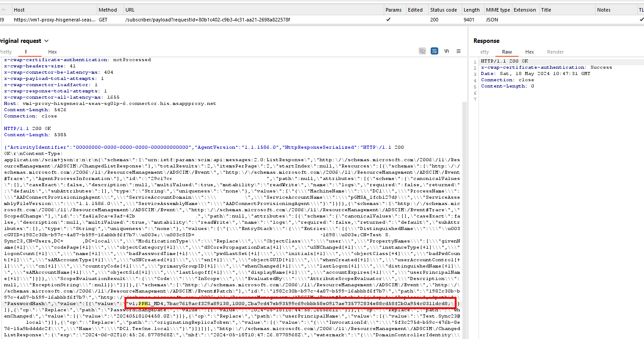Click the Host column header

point(19,10)
